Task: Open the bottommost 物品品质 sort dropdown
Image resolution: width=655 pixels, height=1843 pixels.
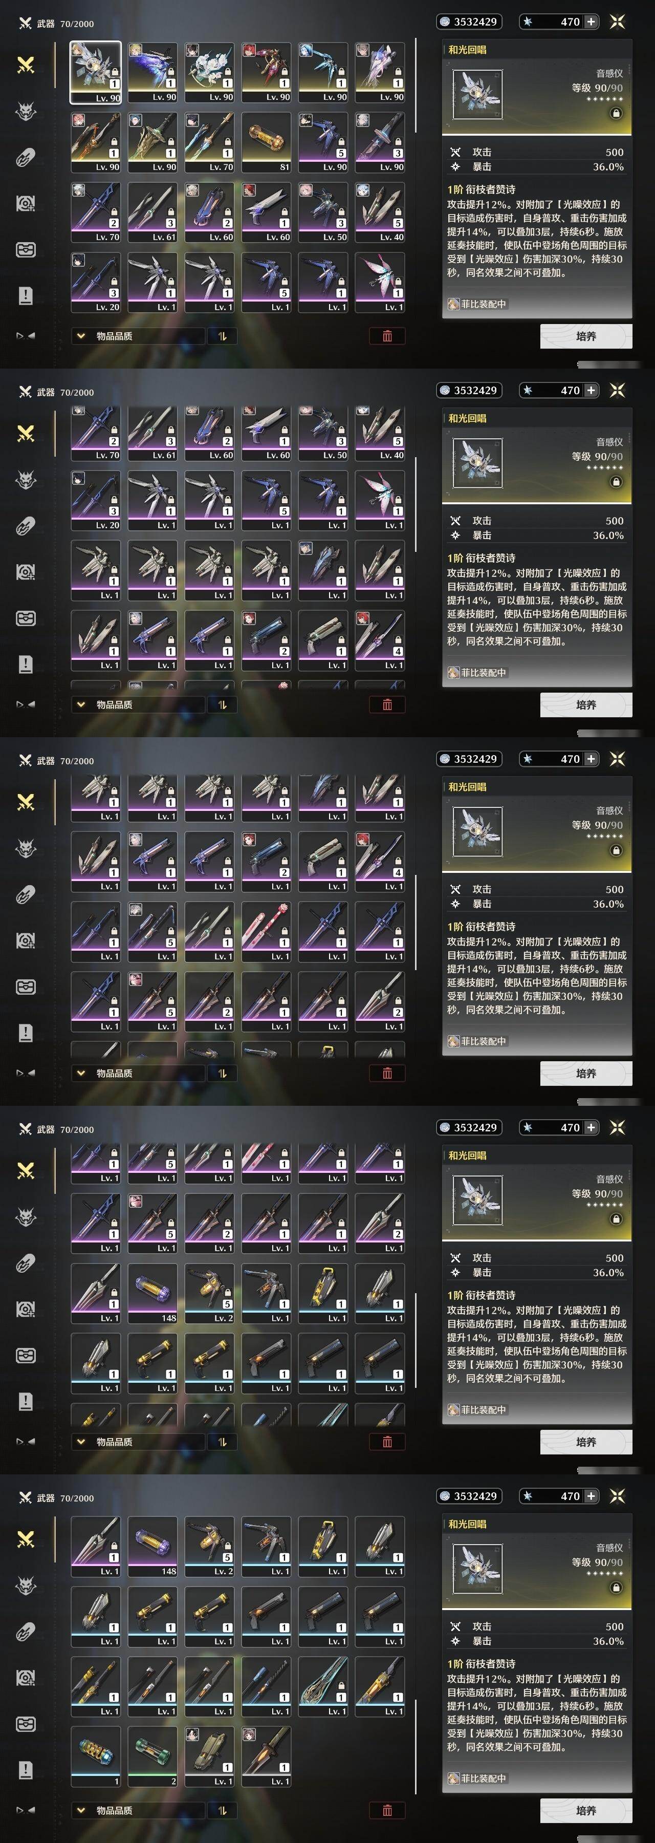Action: pyautogui.click(x=138, y=1810)
